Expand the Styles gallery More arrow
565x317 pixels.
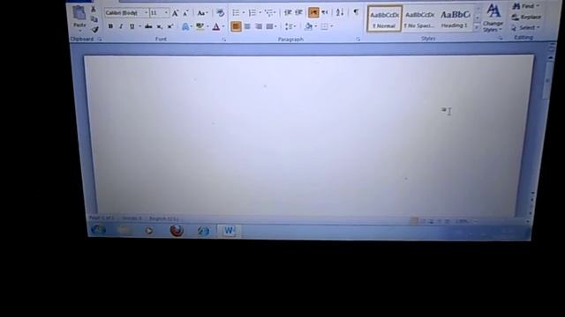(x=478, y=28)
